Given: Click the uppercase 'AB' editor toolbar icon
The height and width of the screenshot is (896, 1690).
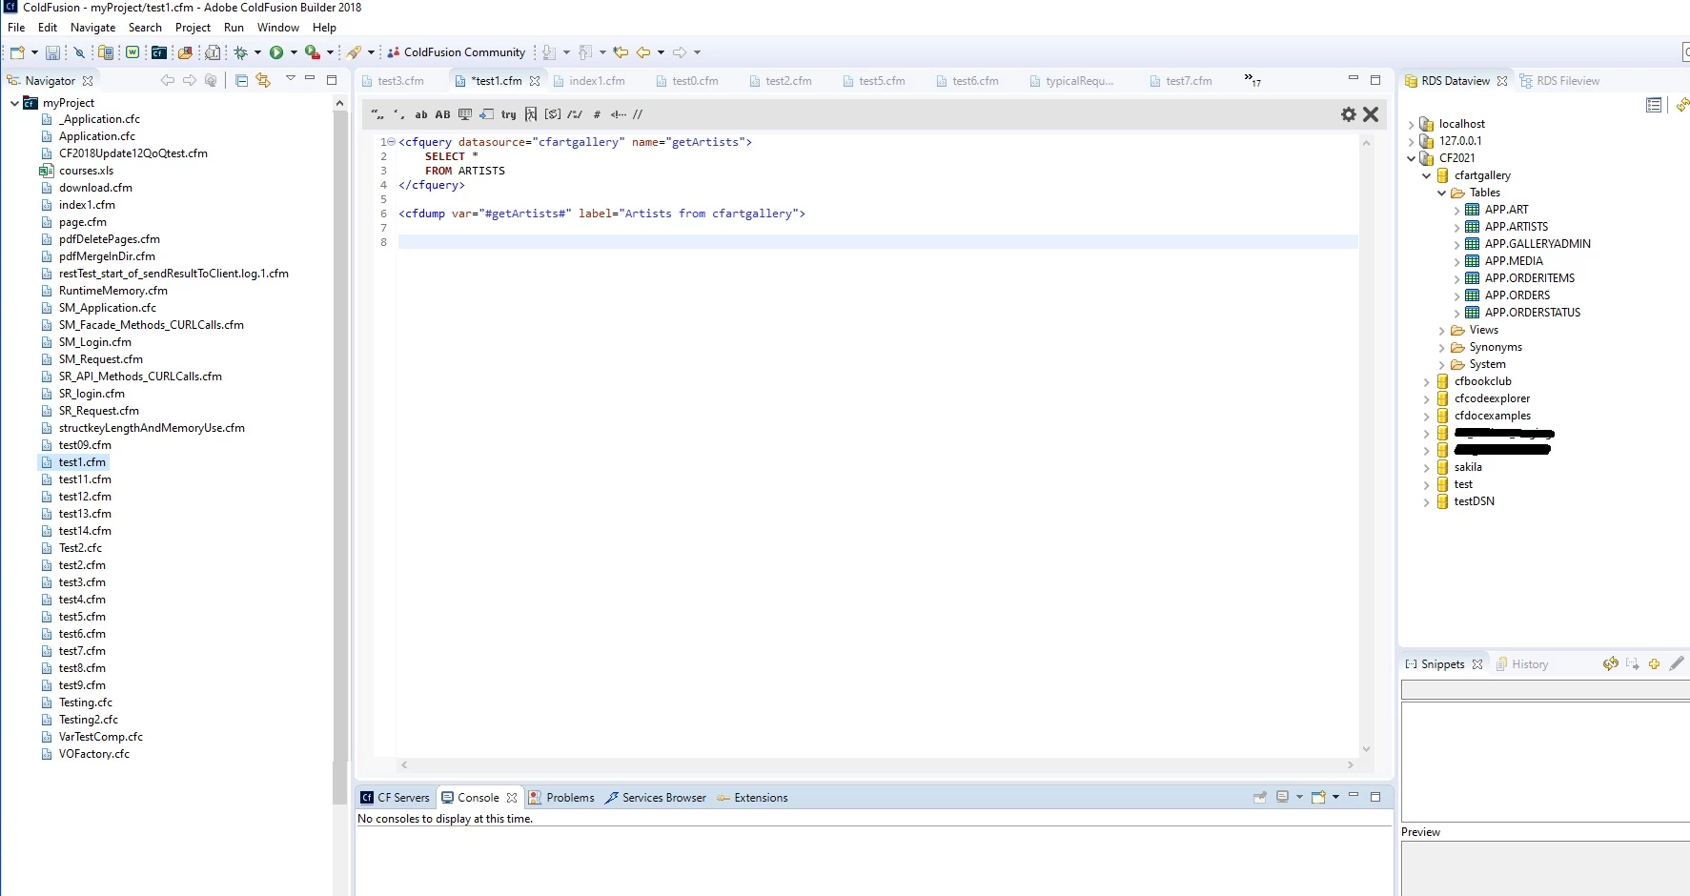Looking at the screenshot, I should coord(442,114).
